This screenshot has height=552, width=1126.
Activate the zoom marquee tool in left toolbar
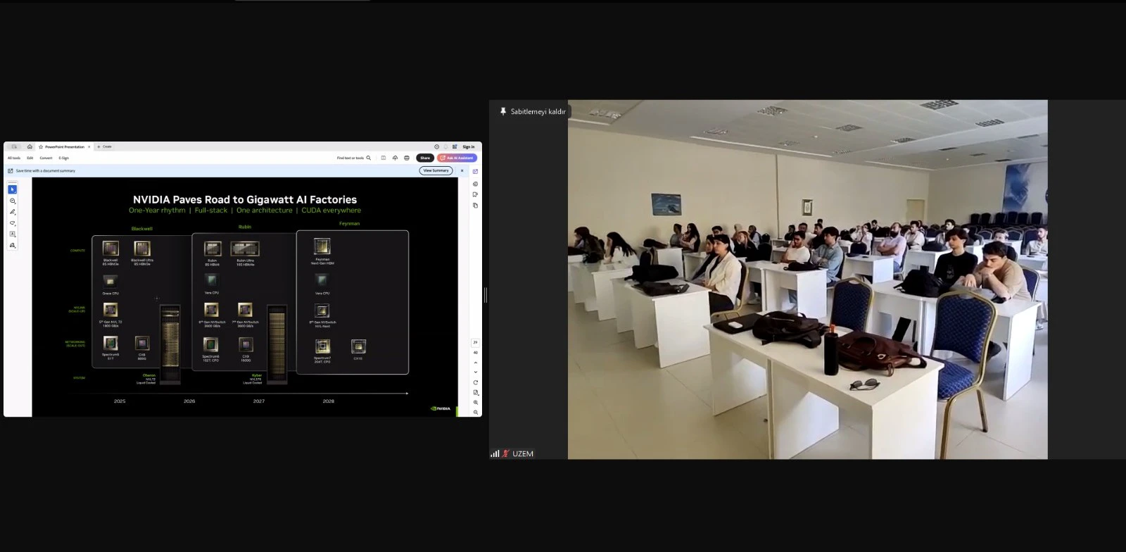[x=12, y=201]
